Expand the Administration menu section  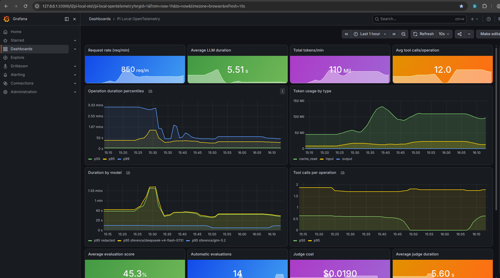(x=75, y=92)
